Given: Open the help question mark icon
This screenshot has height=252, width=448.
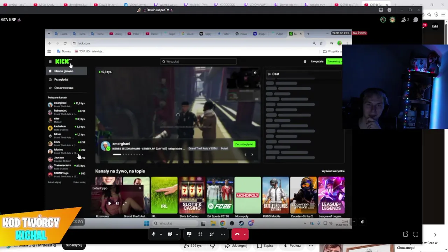Looking at the screenshot, I should [x=390, y=10].
